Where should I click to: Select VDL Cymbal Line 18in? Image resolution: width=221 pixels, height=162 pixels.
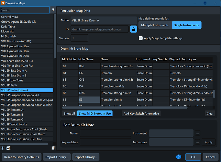click(27, 51)
